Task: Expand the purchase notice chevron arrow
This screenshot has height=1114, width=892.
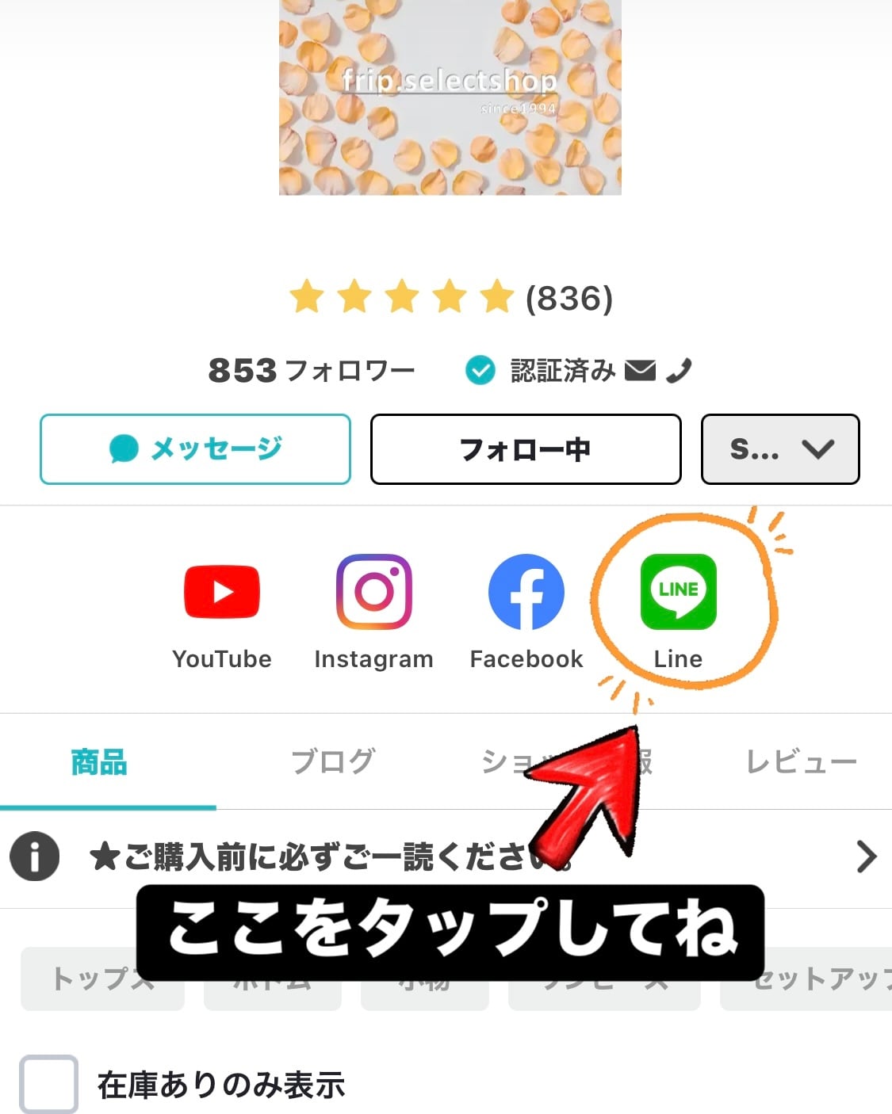Action: (867, 856)
